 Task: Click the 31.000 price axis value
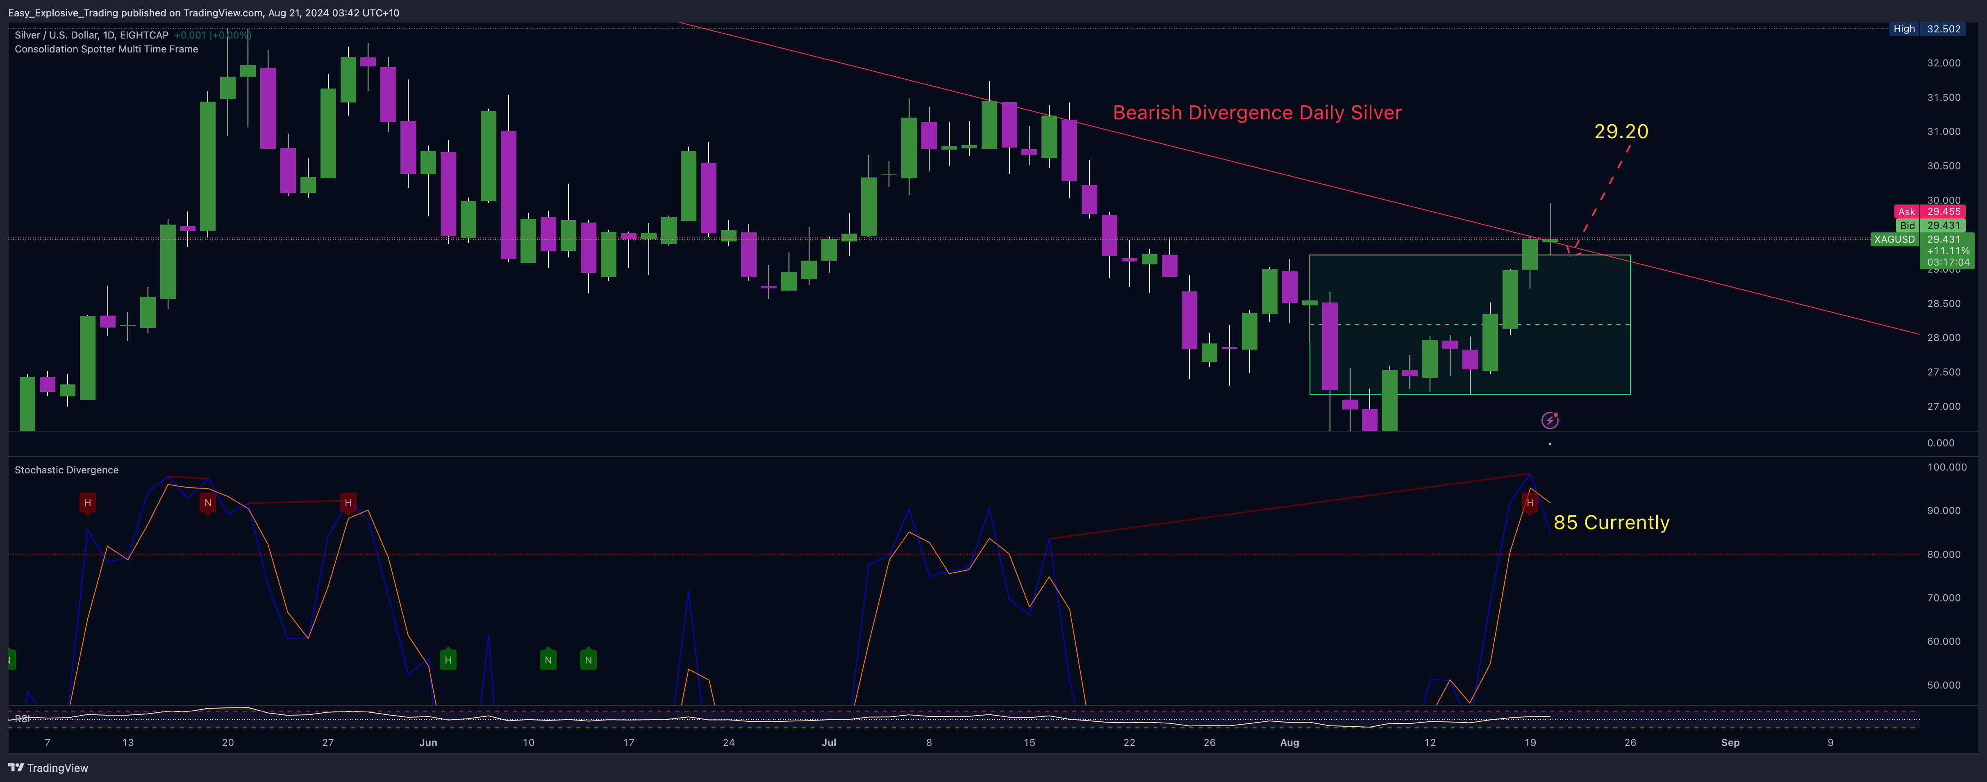coord(1943,132)
